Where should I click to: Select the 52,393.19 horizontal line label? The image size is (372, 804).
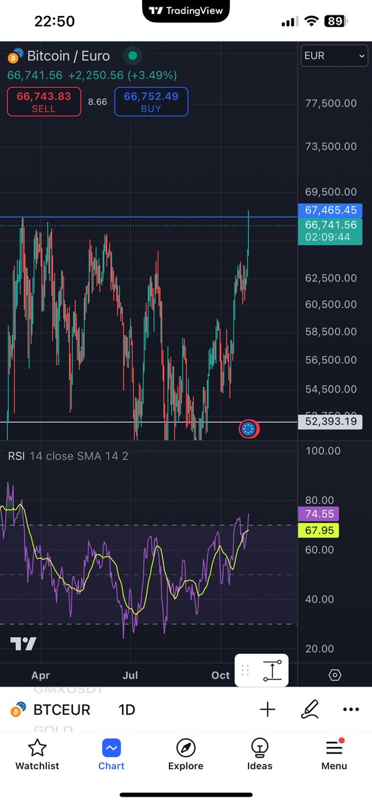pyautogui.click(x=330, y=421)
